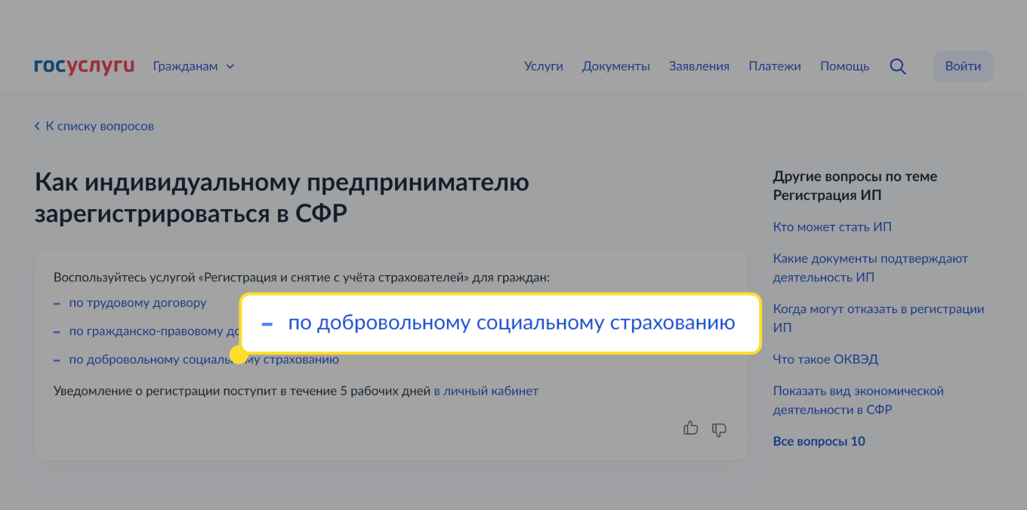Go to the Заявления section
This screenshot has width=1027, height=510.
(699, 66)
